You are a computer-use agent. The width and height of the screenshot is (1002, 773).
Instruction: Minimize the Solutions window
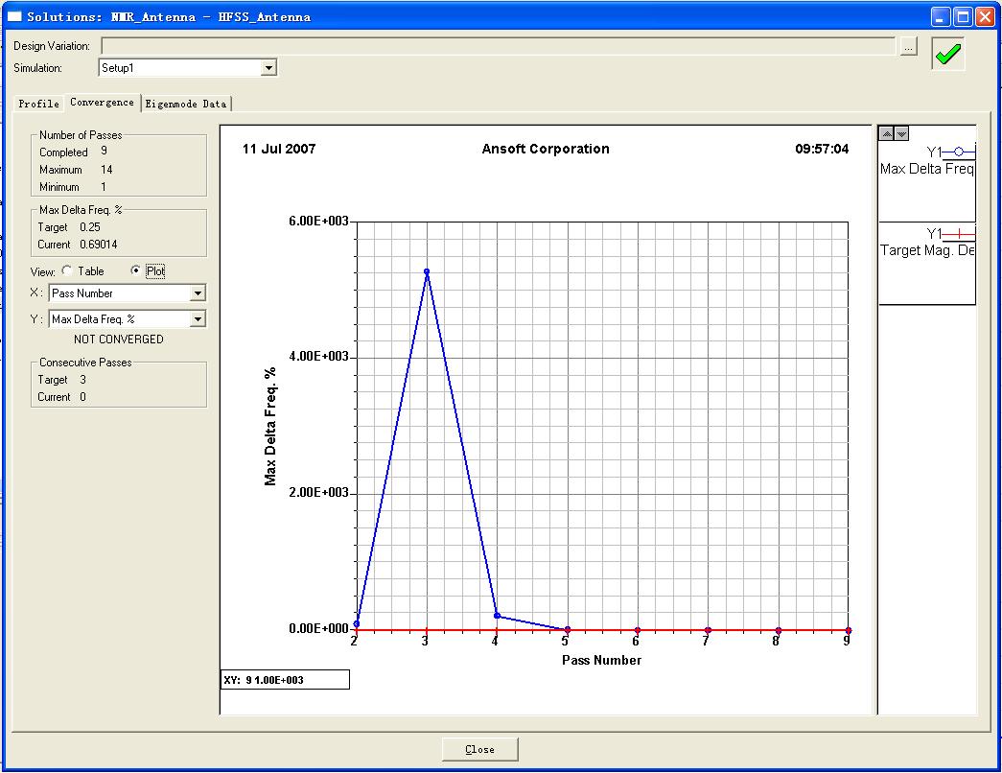point(940,16)
